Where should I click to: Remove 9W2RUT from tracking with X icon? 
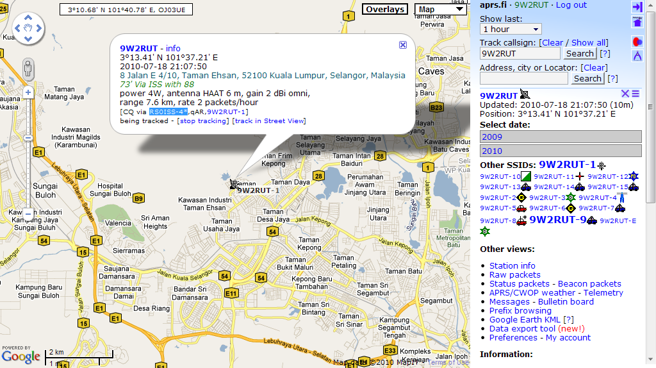(625, 94)
